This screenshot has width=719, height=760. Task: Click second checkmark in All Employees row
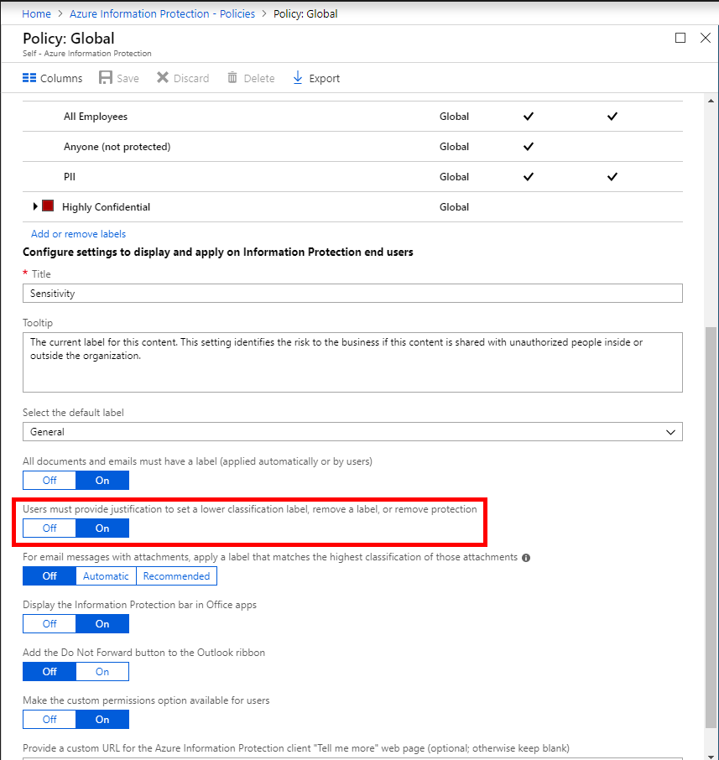click(x=612, y=116)
